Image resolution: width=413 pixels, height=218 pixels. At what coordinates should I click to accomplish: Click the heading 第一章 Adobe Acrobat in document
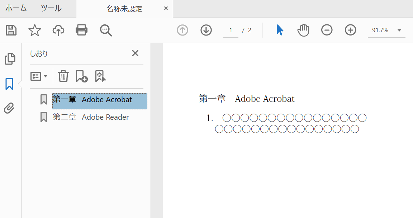[247, 99]
